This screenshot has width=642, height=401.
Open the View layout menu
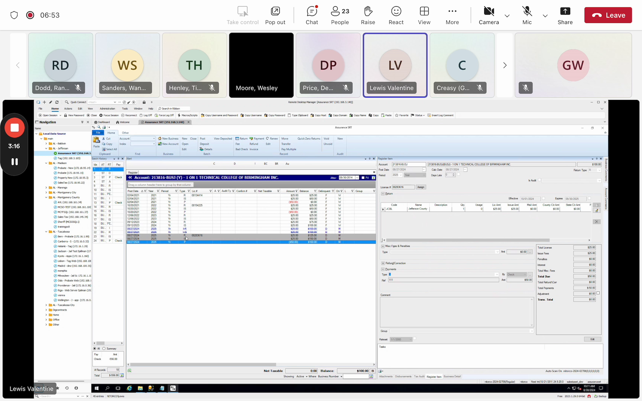point(424,15)
